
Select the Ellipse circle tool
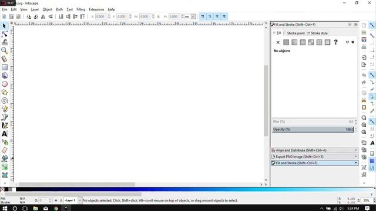(x=4, y=84)
